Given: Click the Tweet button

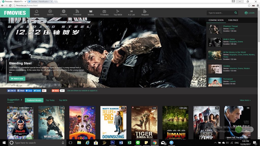Looking at the screenshot, I should point(37,90).
